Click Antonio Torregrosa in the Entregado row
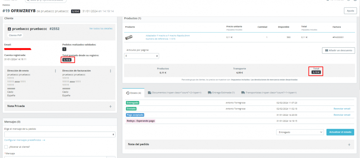The image size is (360, 158). click(235, 103)
